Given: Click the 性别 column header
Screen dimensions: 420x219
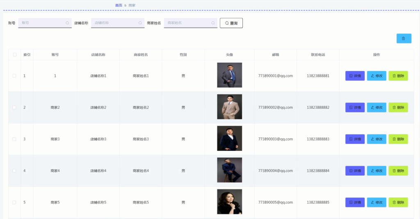Looking at the screenshot, I should (183, 55).
